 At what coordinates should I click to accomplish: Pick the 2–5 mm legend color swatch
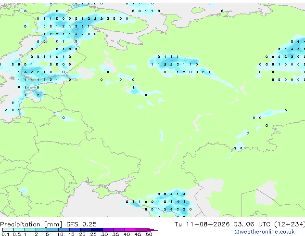pyautogui.click(x=41, y=230)
